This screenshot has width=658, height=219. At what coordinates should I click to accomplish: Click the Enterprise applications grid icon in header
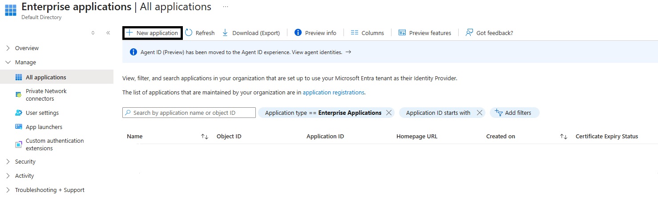pos(10,10)
